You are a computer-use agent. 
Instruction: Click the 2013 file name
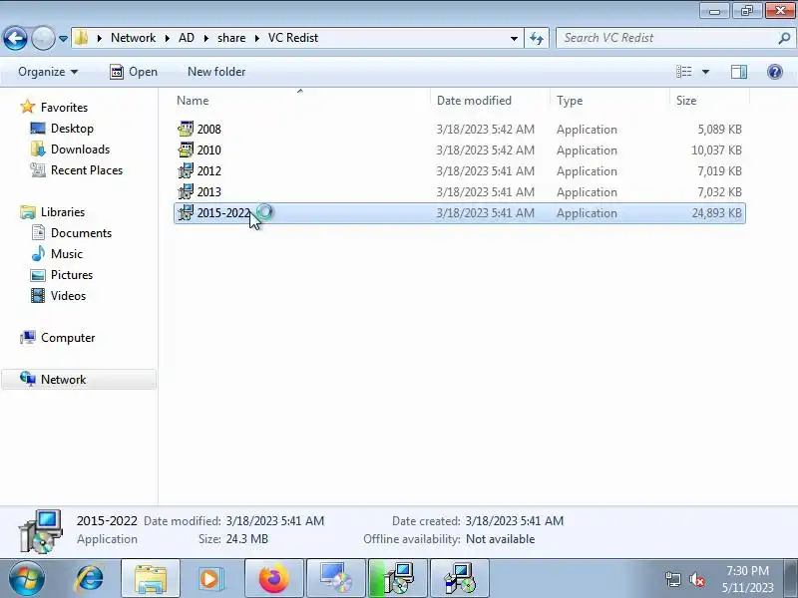click(209, 191)
